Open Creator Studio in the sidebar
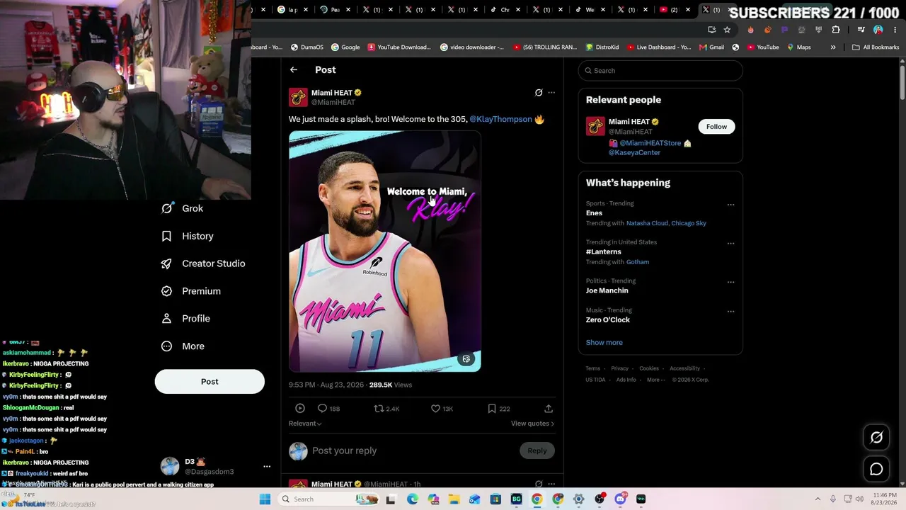This screenshot has height=510, width=906. click(202, 263)
